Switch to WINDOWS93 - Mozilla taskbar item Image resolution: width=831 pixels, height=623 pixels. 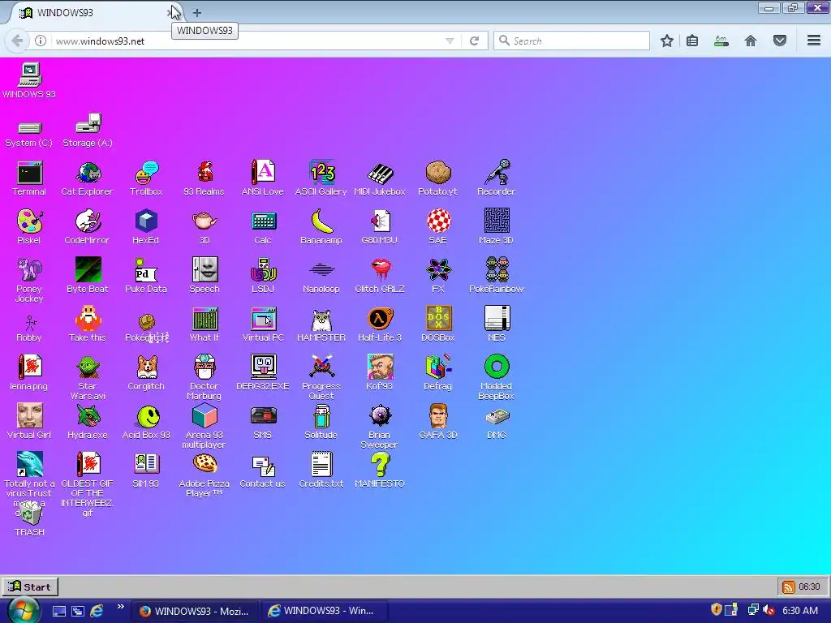pyautogui.click(x=195, y=611)
